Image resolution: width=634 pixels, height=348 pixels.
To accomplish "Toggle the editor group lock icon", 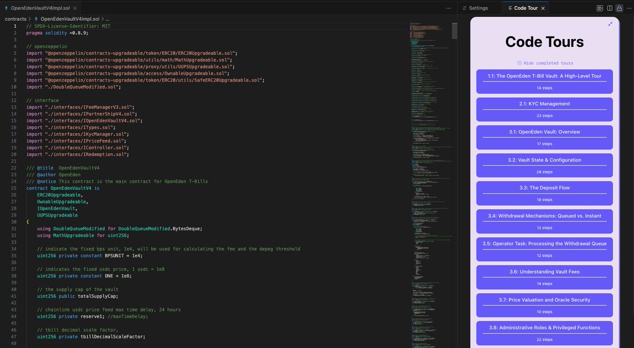I will coord(619,8).
